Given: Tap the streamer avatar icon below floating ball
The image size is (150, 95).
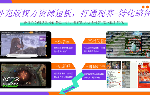Looking at the screenshot, I should click(46, 42).
